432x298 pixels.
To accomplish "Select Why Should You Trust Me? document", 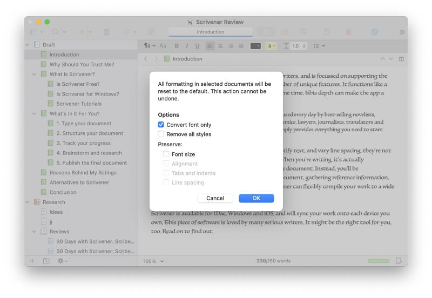I will click(81, 64).
